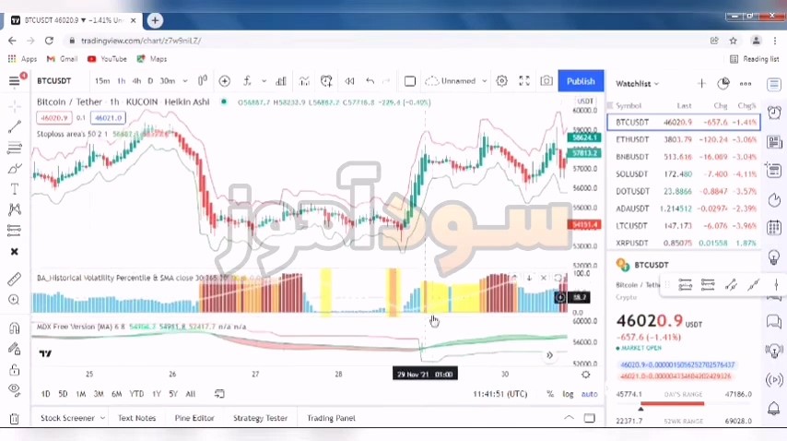Remove drawings with trash icon

[x=15, y=419]
